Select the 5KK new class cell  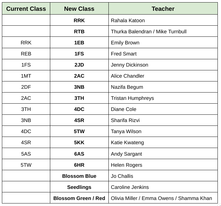(79, 142)
